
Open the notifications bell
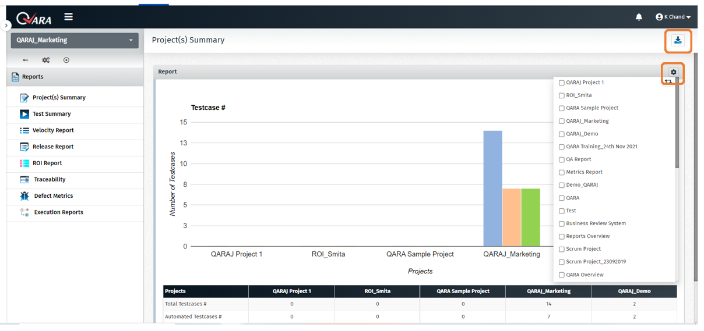click(x=639, y=17)
